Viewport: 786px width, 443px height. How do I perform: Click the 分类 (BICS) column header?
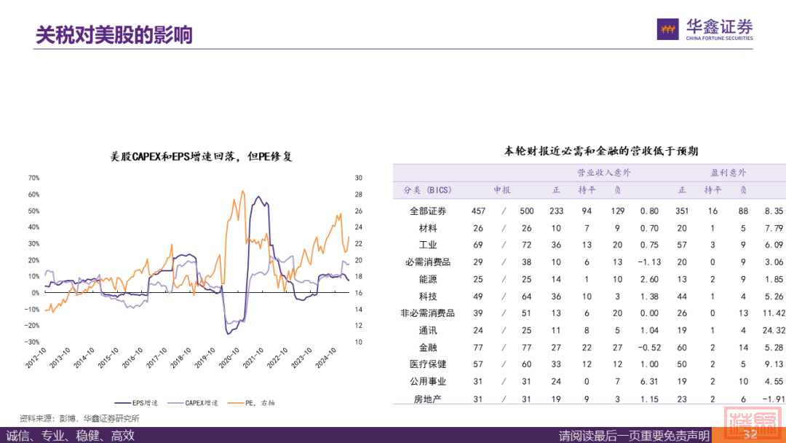[427, 190]
